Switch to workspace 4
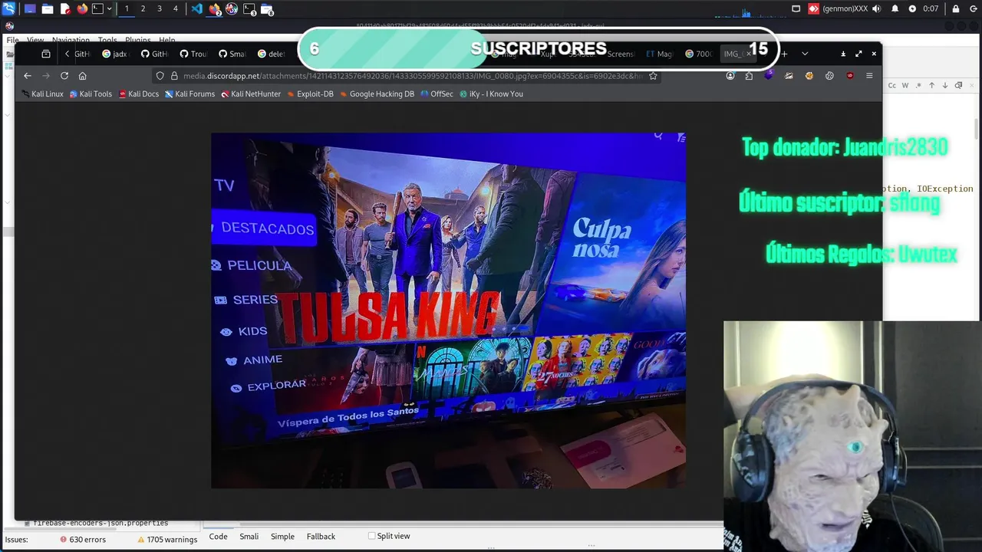This screenshot has width=982, height=552. 176,9
